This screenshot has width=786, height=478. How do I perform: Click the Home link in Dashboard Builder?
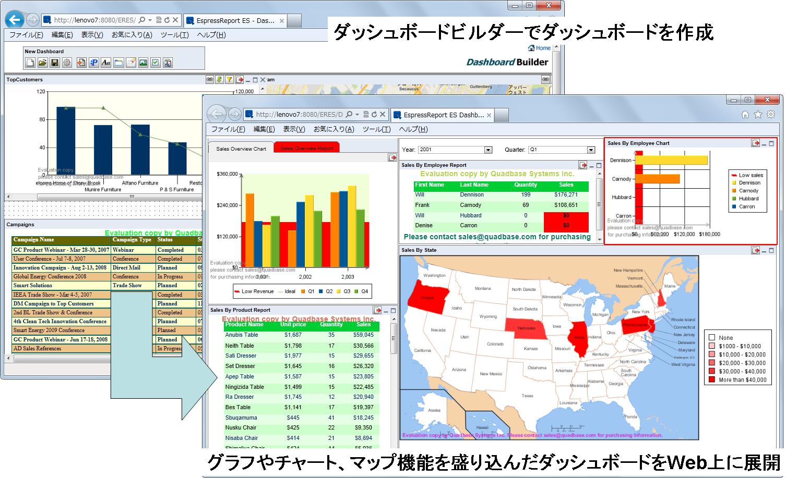click(540, 48)
